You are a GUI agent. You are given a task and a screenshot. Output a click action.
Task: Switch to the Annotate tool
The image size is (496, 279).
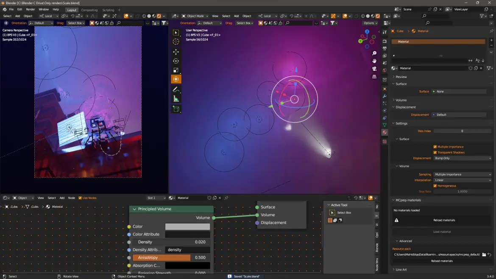click(x=176, y=89)
